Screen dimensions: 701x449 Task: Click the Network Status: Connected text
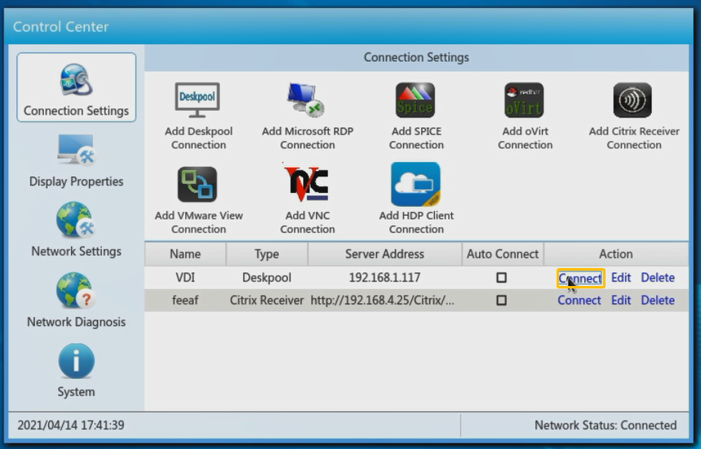pyautogui.click(x=606, y=425)
